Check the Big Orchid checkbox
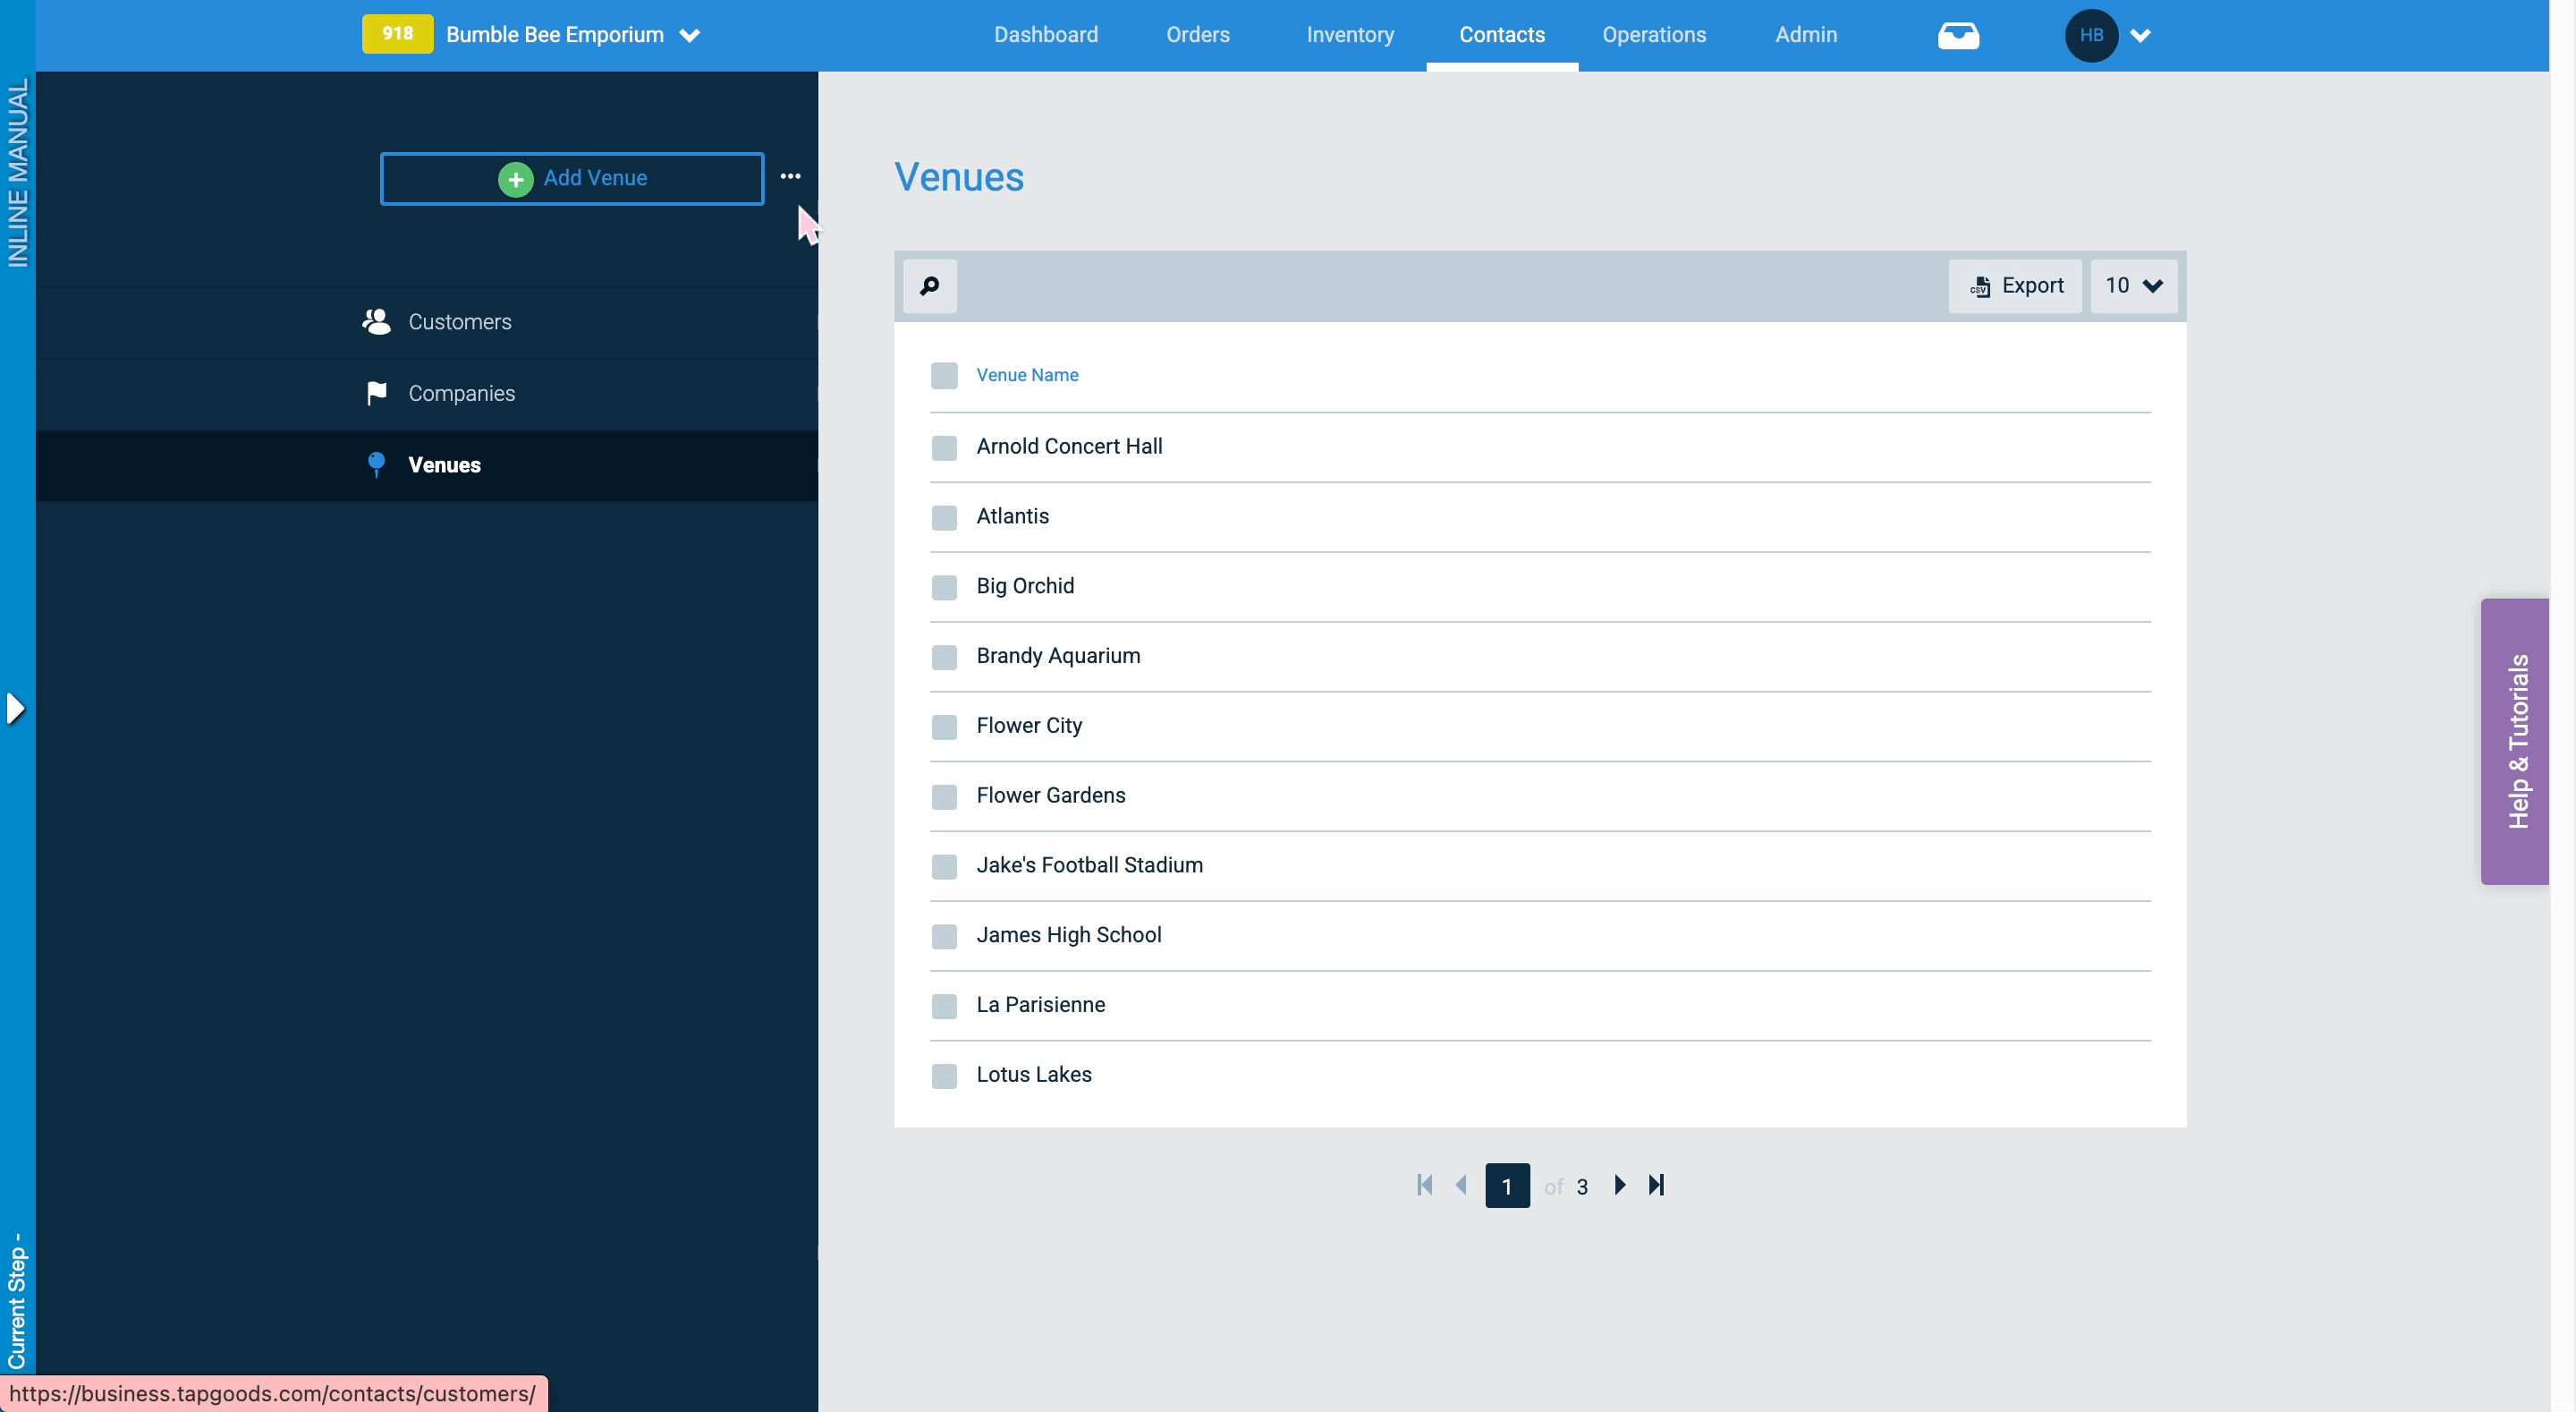Viewport: 2576px width, 1412px height. tap(944, 587)
